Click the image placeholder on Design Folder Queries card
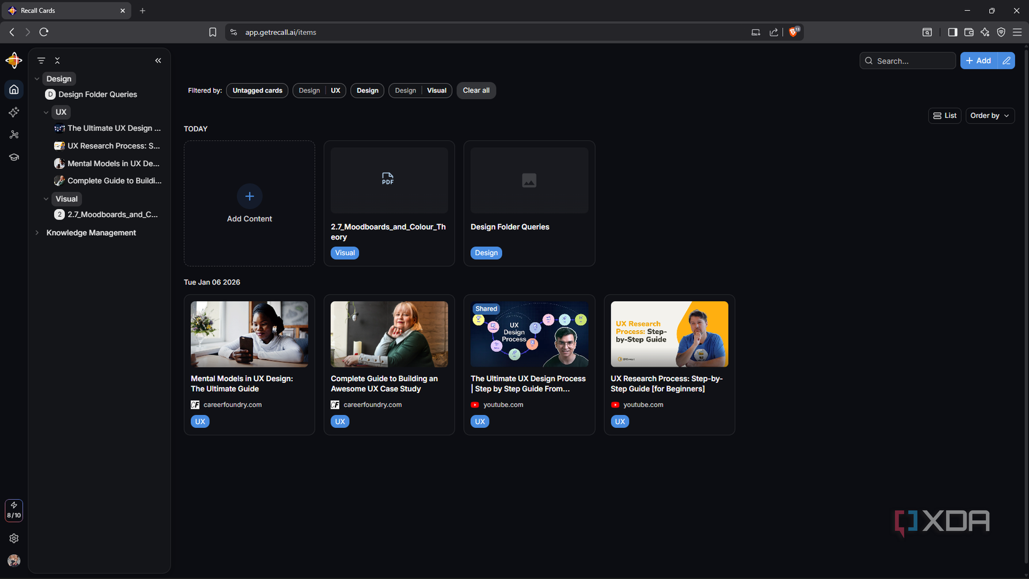This screenshot has height=579, width=1029. (529, 180)
